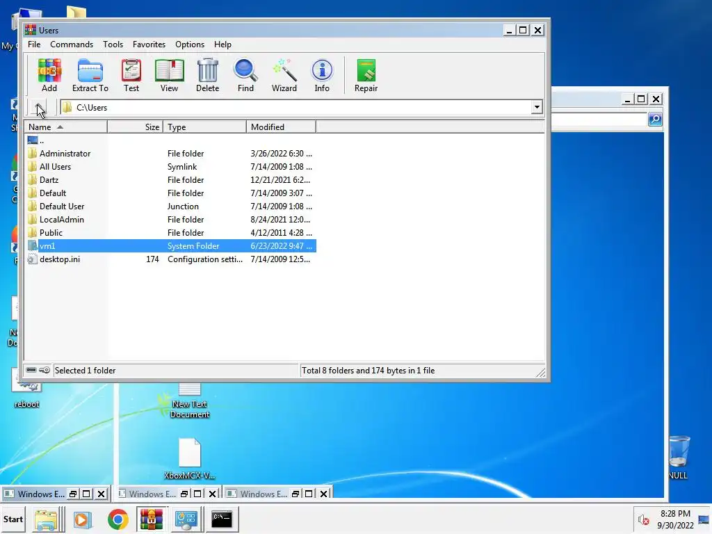712x534 pixels.
Task: Open the Control Panel taskbar icon
Action: point(186,520)
